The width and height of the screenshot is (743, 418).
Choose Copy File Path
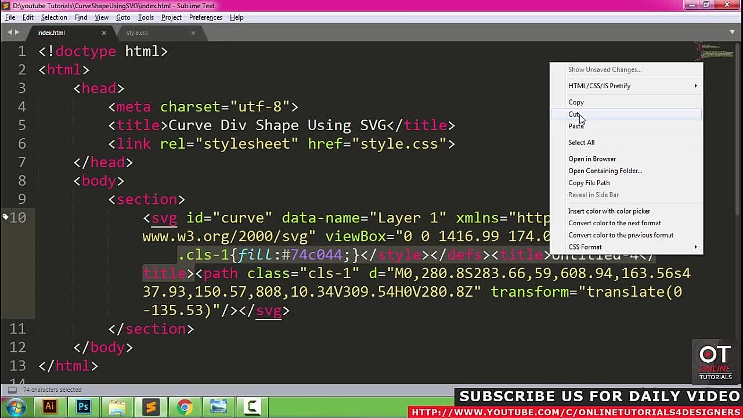coord(626,183)
